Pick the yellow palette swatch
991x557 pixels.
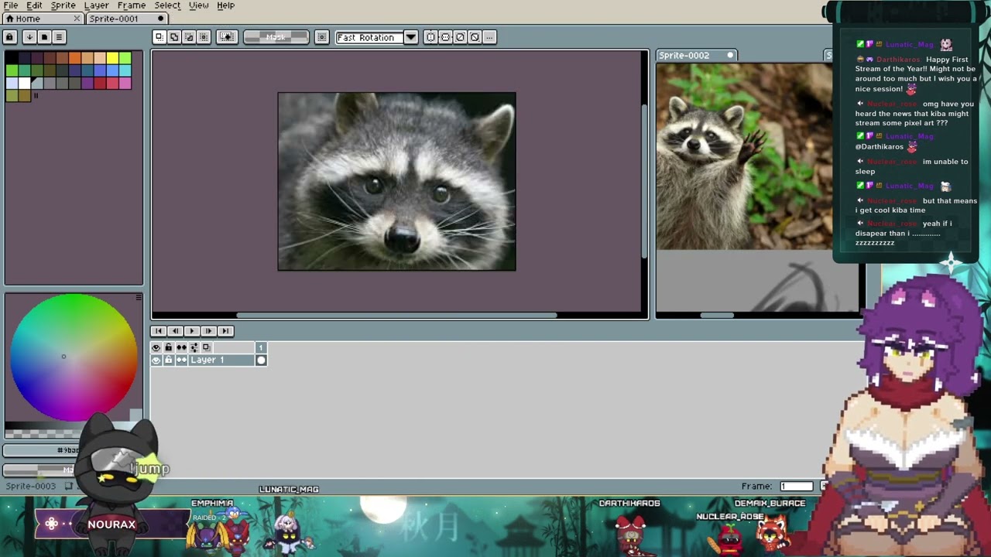pos(112,58)
